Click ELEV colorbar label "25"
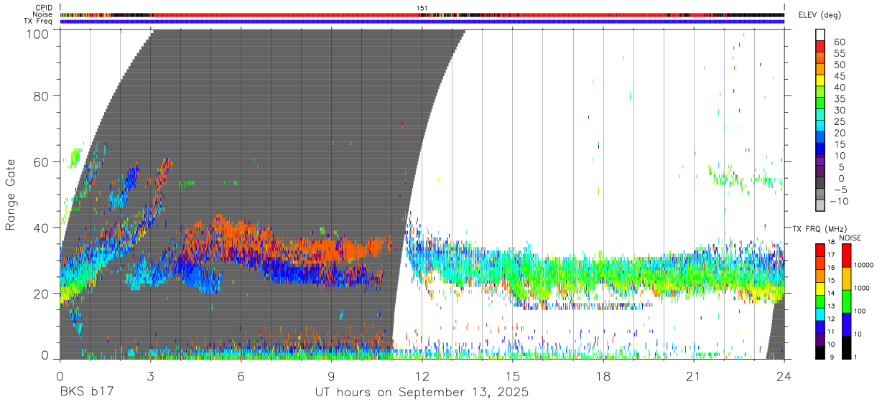This screenshot has height=407, width=882. point(838,122)
